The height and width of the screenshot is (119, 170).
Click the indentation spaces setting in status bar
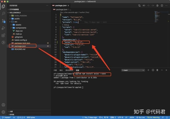[x=113, y=118]
